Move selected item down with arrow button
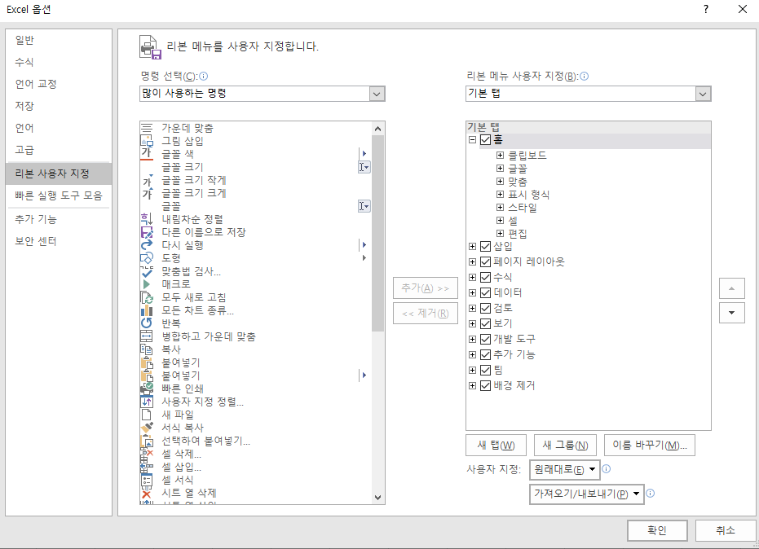 point(732,313)
